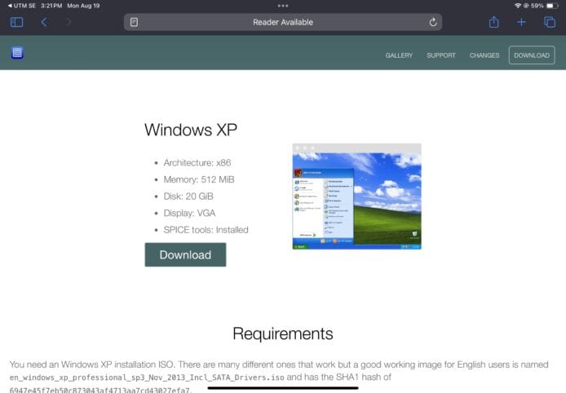This screenshot has width=566, height=393.
Task: Open the Safari sidebar panel
Action: pyautogui.click(x=17, y=22)
